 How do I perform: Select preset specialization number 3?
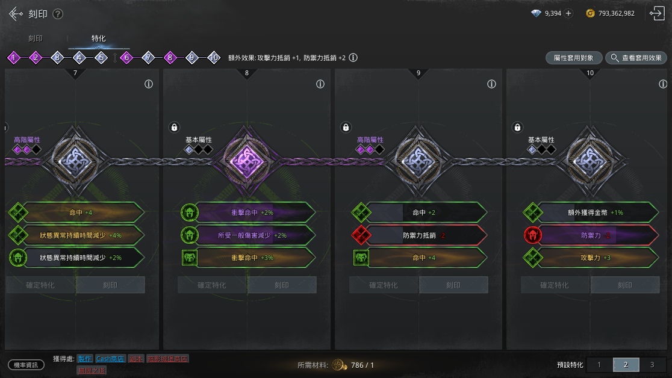click(652, 365)
